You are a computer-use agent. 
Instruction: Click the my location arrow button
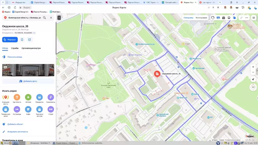pos(253,79)
